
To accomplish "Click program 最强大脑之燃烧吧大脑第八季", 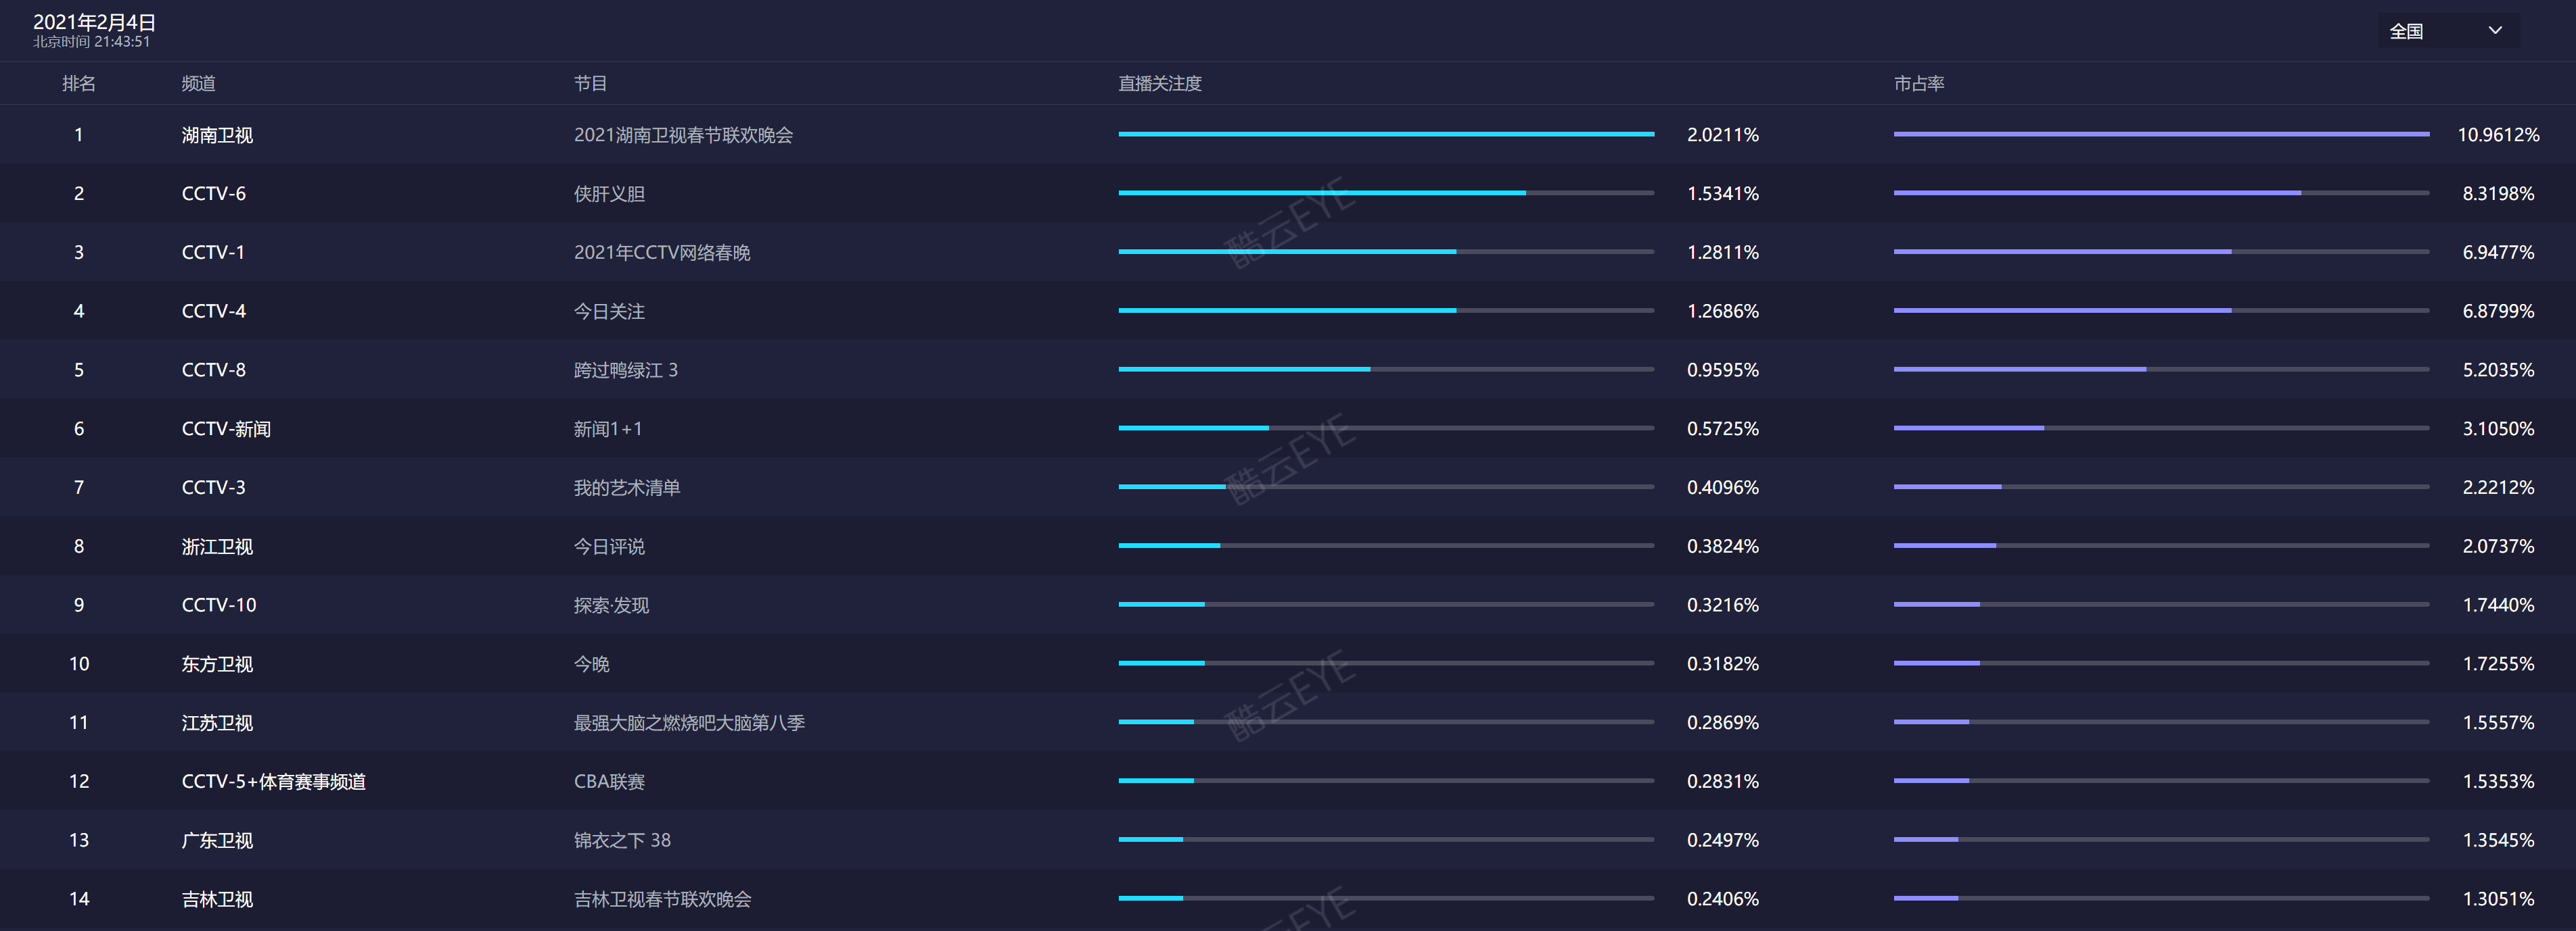I will pyautogui.click(x=689, y=723).
